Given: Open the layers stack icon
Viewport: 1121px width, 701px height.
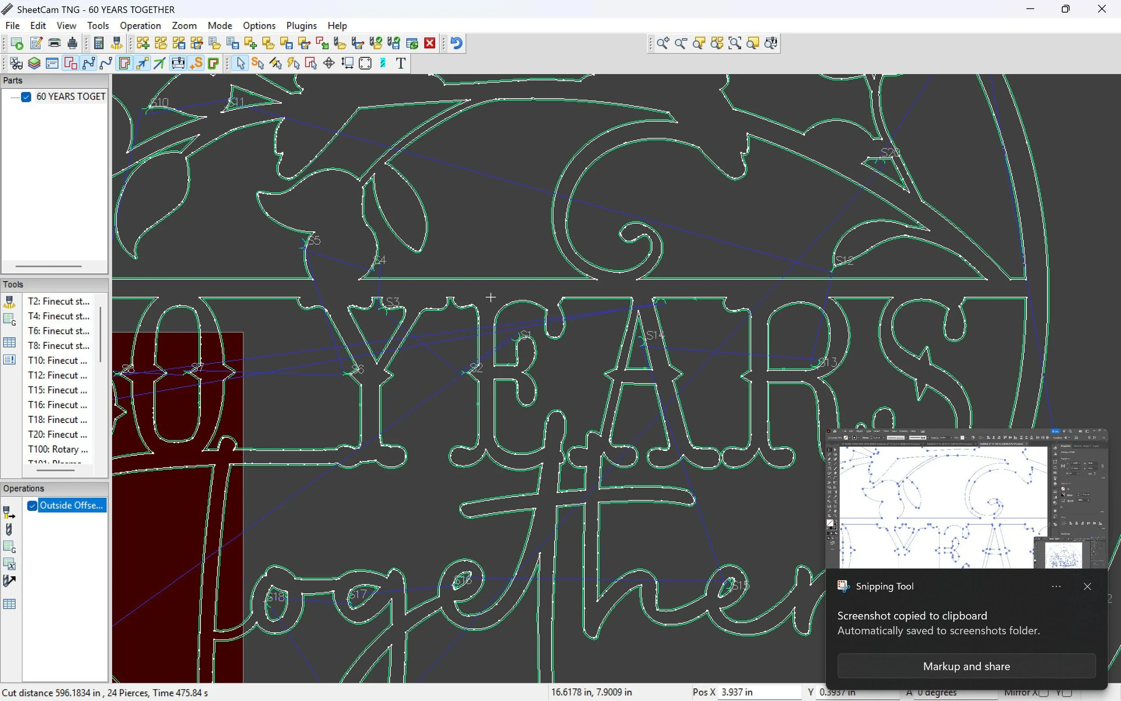Looking at the screenshot, I should [34, 63].
